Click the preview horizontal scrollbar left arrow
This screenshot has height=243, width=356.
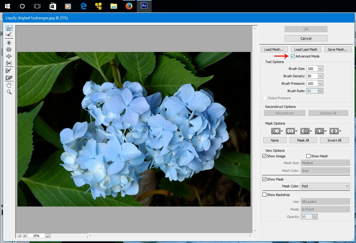pos(90,235)
